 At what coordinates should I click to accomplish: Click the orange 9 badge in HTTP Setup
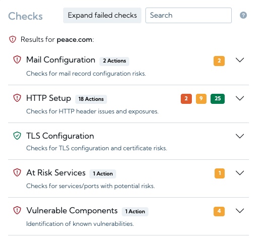(x=201, y=99)
